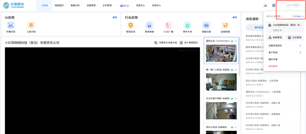
Task: Click the 日志管理 button
Action: (294, 37)
